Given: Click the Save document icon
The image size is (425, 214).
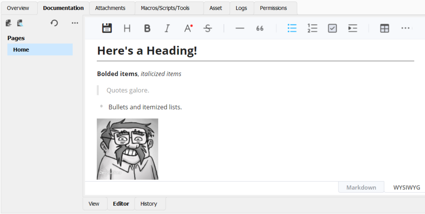Looking at the screenshot, I should [107, 28].
